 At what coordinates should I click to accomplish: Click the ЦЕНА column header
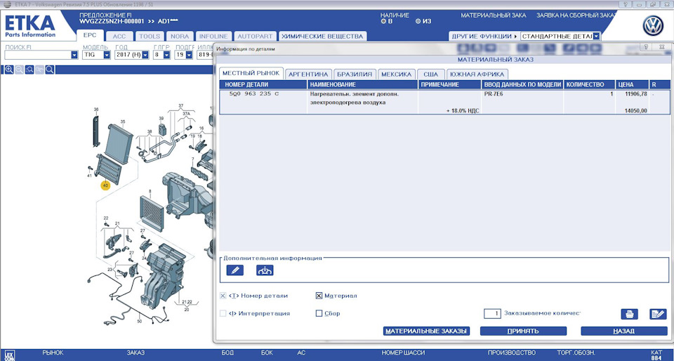(632, 85)
